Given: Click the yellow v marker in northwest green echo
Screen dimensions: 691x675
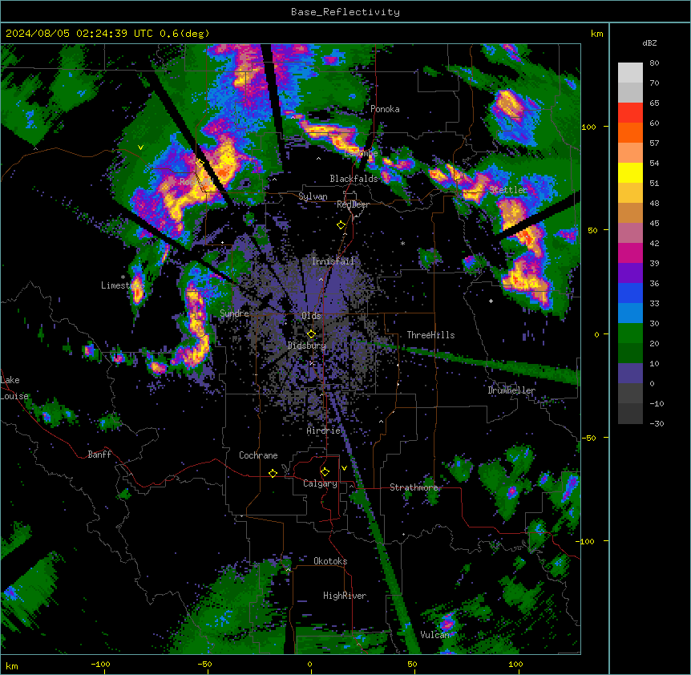Looking at the screenshot, I should tap(140, 148).
